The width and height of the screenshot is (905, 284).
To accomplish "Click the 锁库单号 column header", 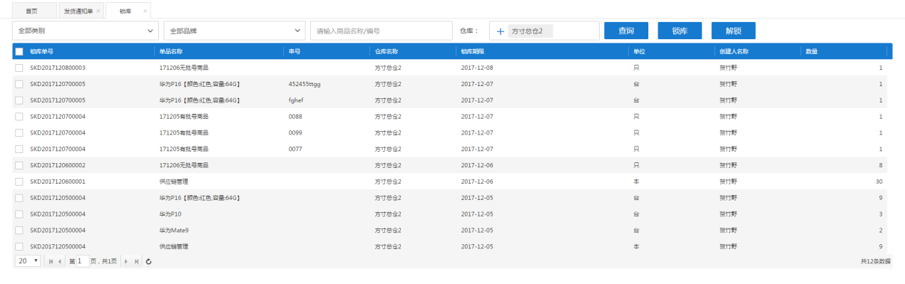I will (x=41, y=51).
